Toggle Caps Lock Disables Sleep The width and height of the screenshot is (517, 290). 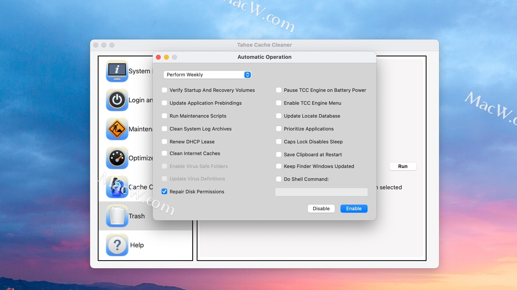[279, 142]
